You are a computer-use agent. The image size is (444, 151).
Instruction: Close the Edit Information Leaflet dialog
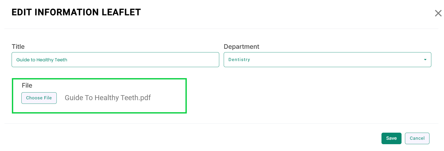tap(438, 13)
